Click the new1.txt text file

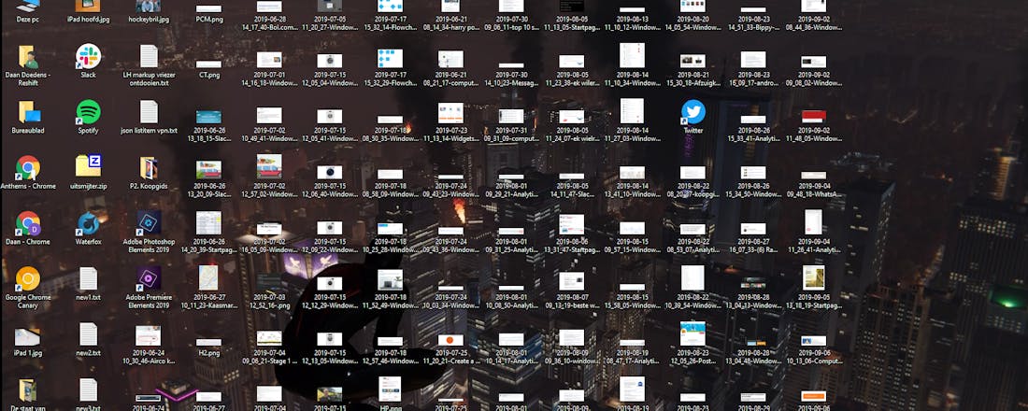point(88,279)
